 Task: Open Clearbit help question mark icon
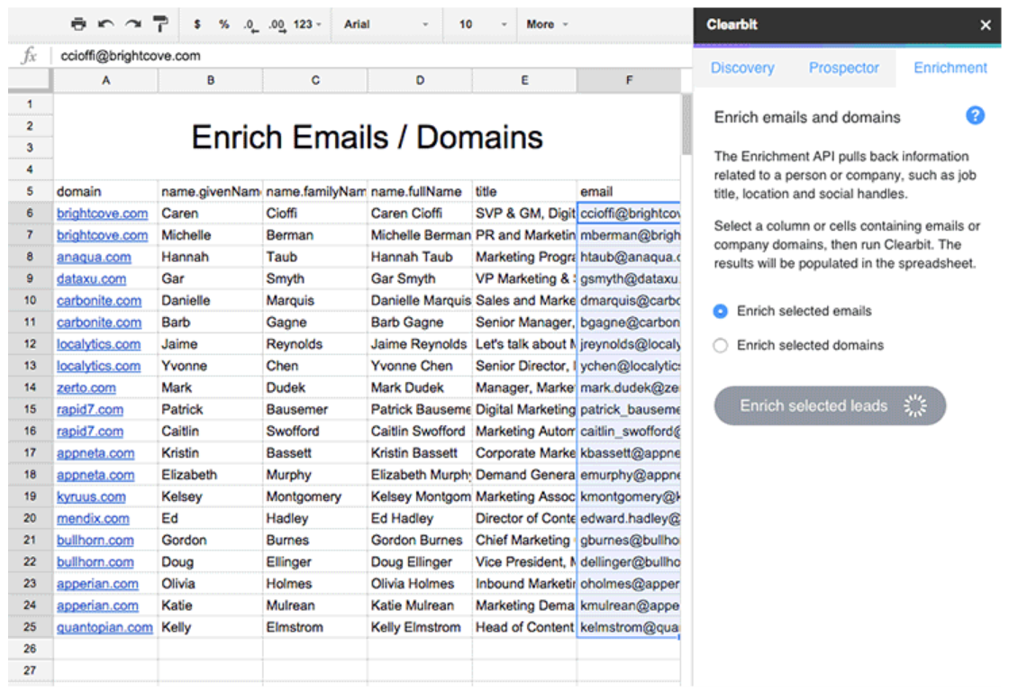click(x=975, y=115)
